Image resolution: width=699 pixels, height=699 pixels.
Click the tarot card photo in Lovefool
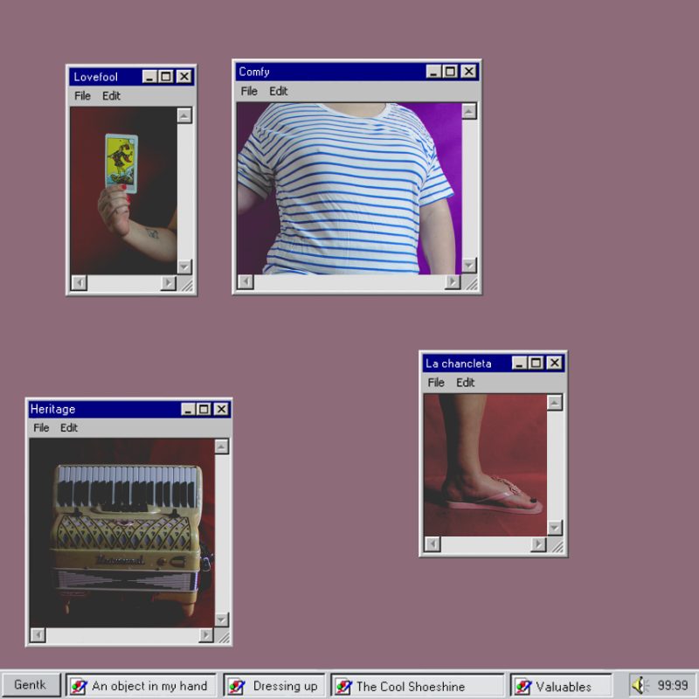pos(123,190)
